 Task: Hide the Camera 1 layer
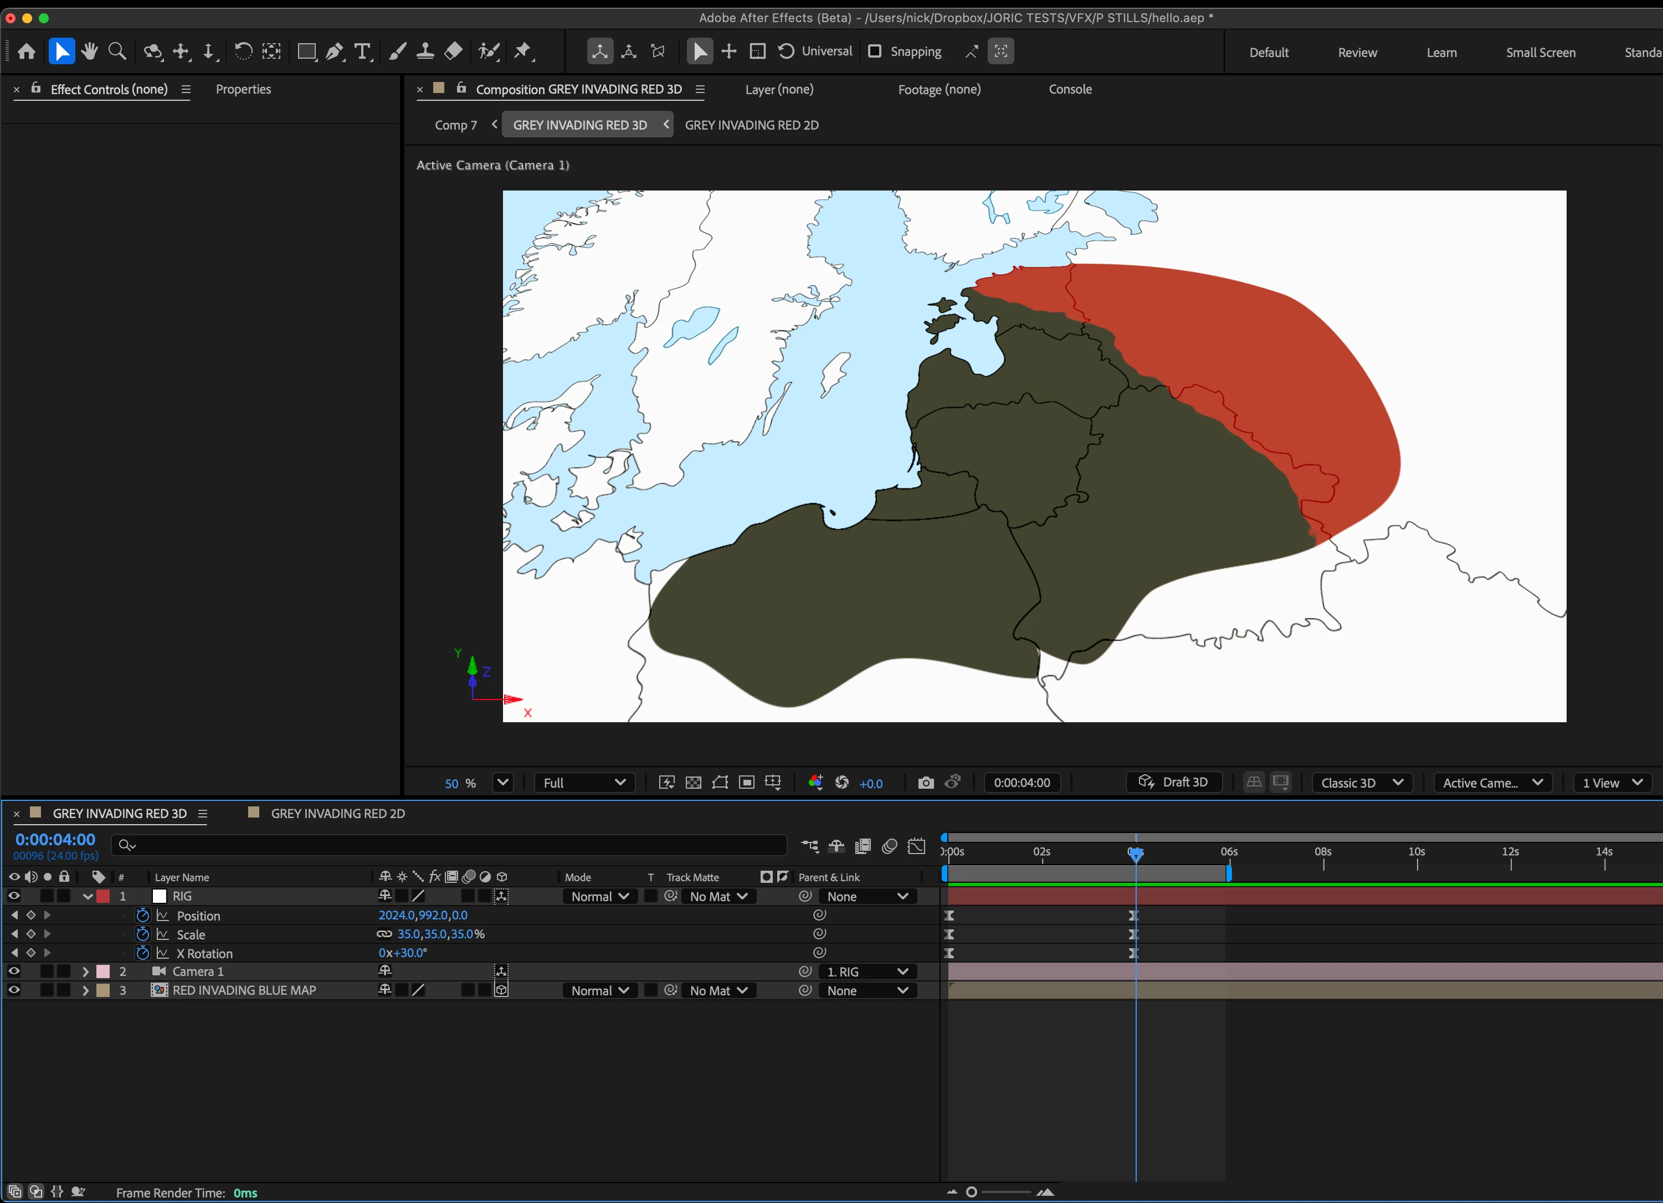tap(14, 970)
